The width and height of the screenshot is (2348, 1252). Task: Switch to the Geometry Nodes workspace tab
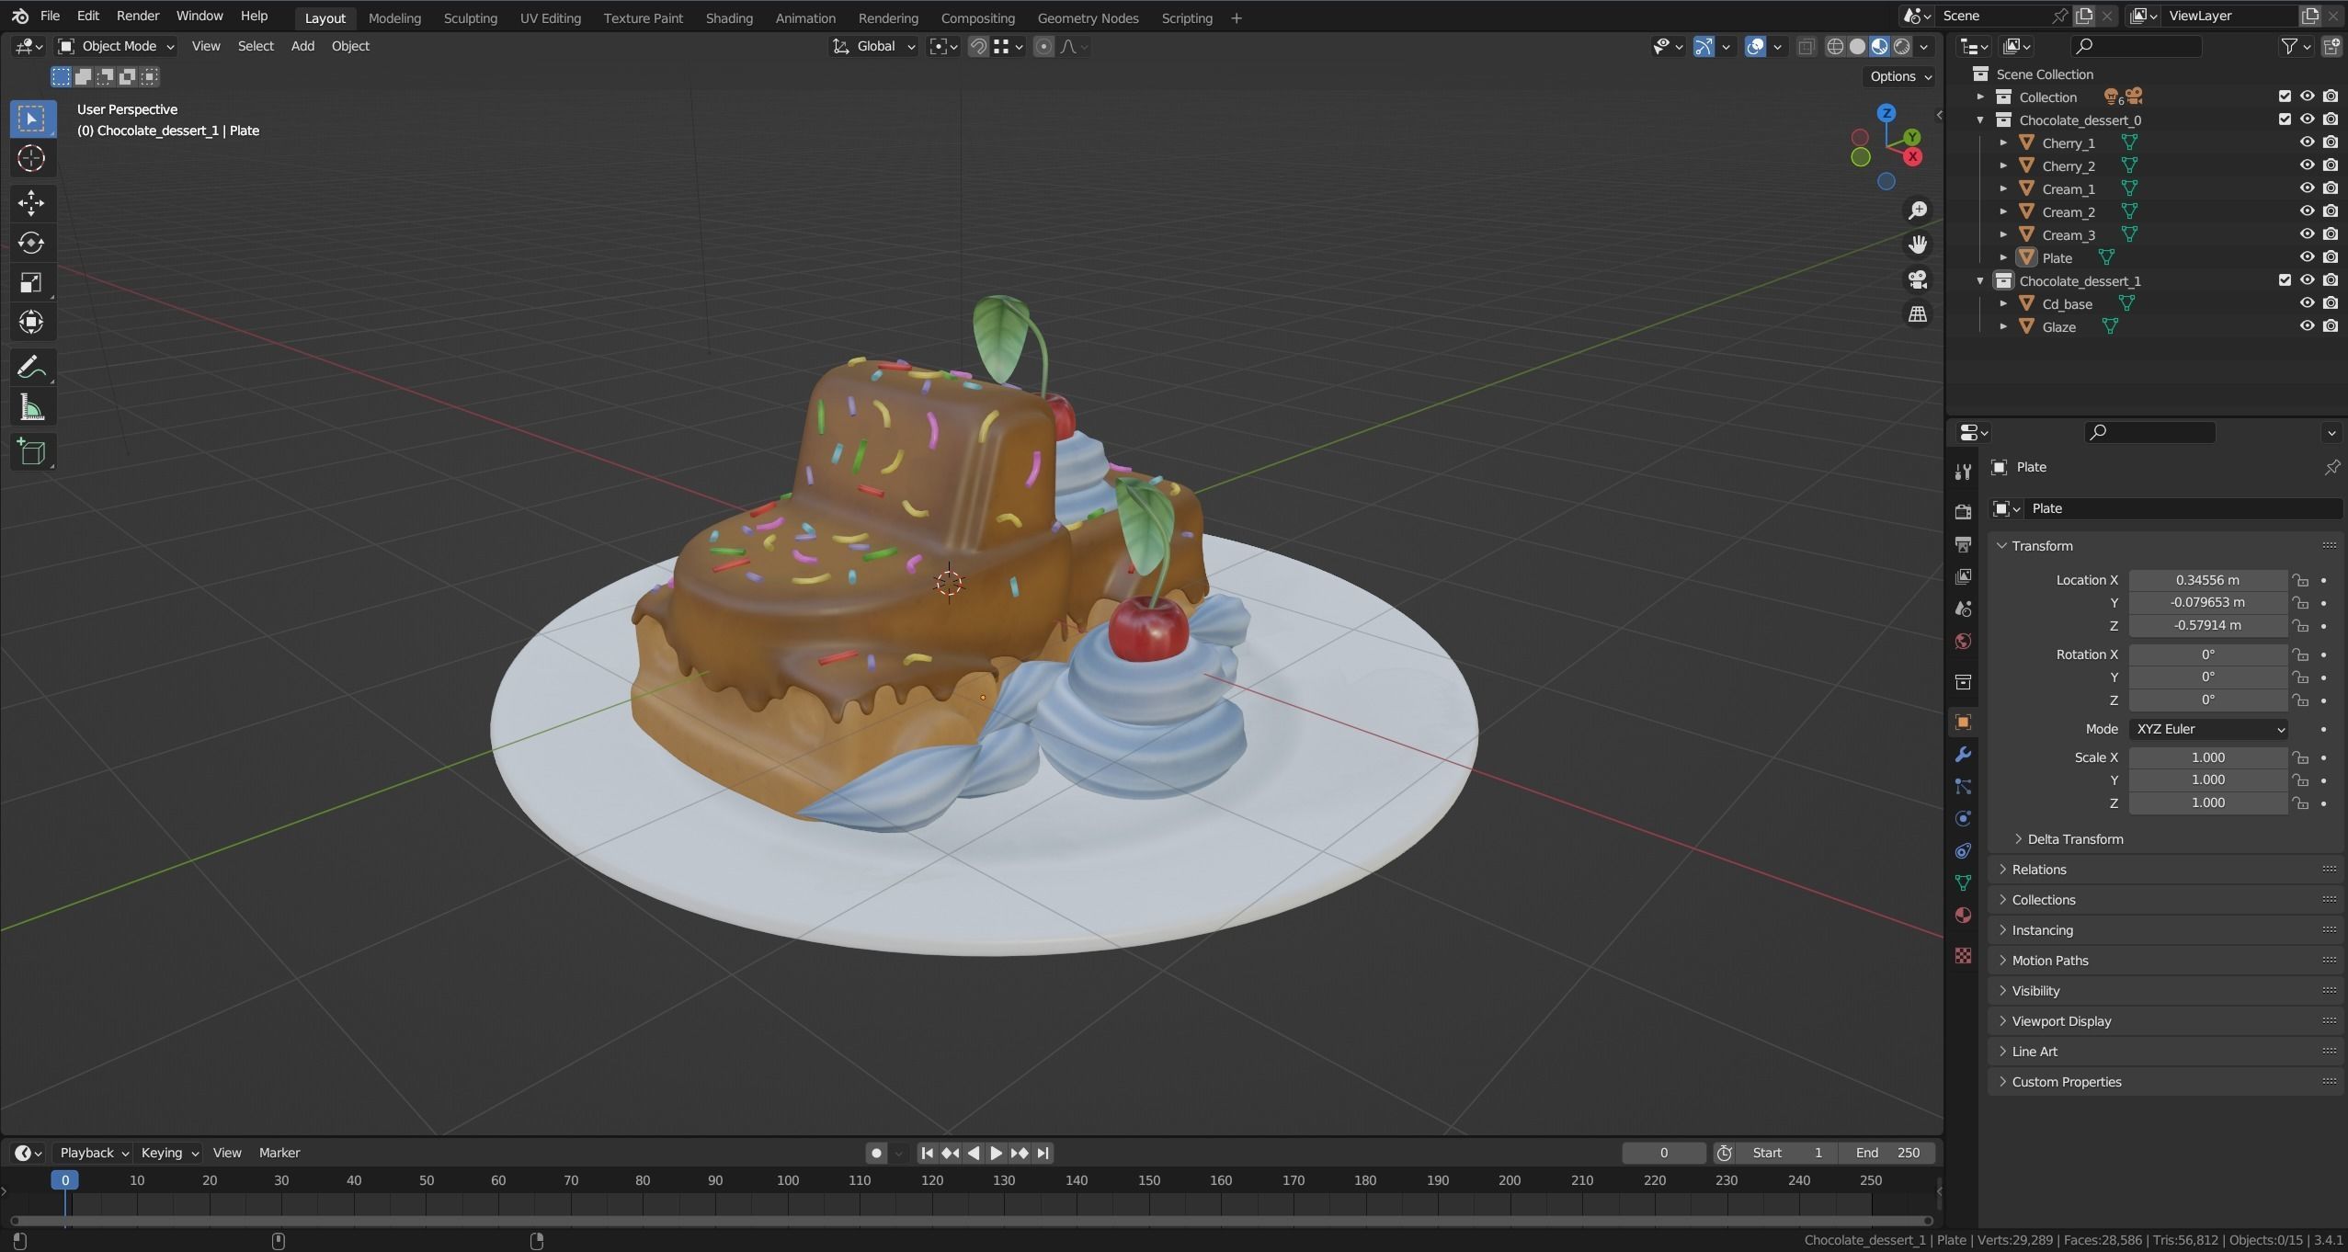click(x=1088, y=17)
